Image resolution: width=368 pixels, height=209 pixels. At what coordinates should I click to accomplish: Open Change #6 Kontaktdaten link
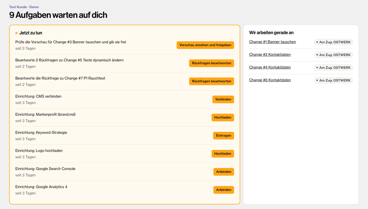pos(270,80)
